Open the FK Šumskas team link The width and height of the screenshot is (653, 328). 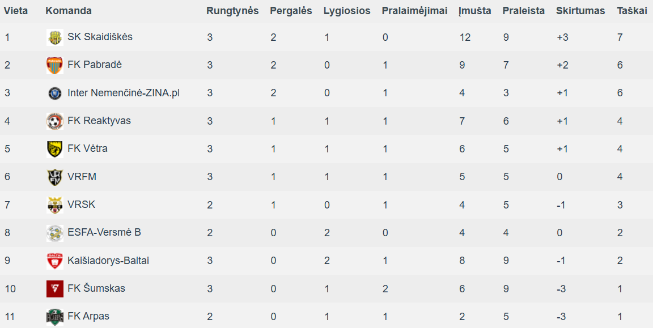click(96, 288)
